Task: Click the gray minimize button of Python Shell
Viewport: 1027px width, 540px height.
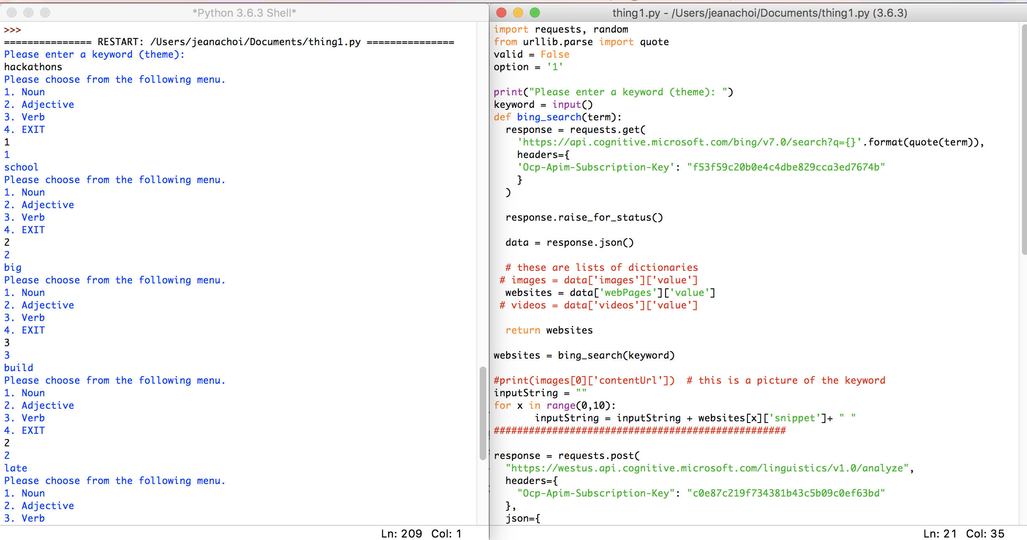Action: [28, 13]
